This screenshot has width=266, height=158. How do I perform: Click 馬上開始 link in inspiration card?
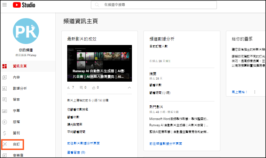click(x=240, y=92)
